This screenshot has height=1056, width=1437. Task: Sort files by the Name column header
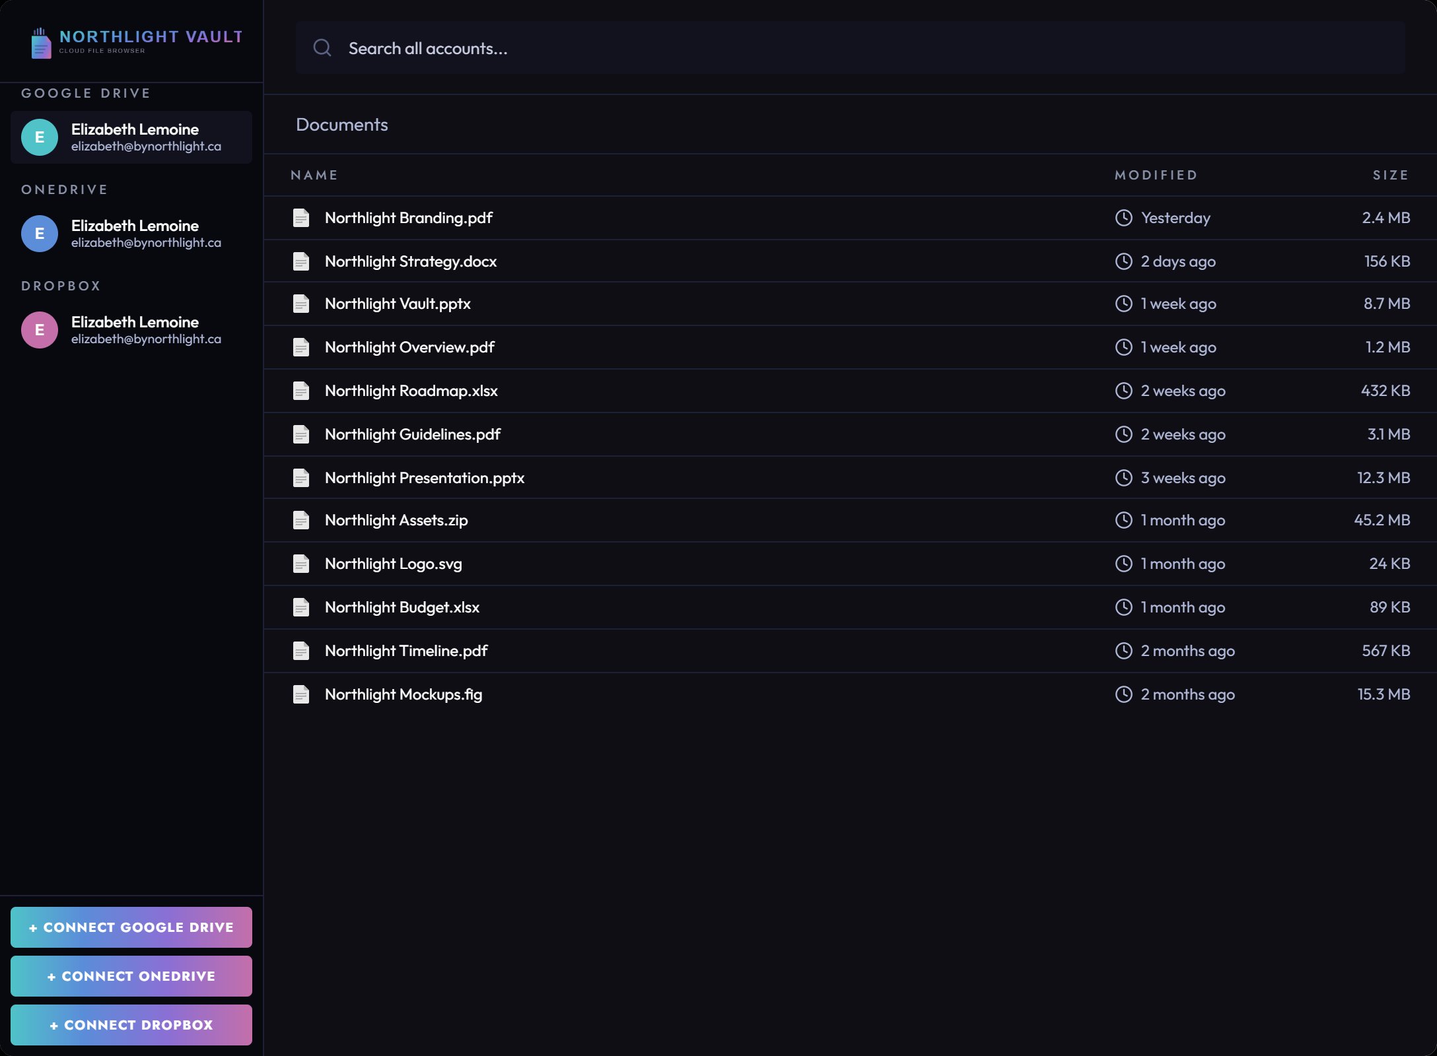pyautogui.click(x=314, y=175)
